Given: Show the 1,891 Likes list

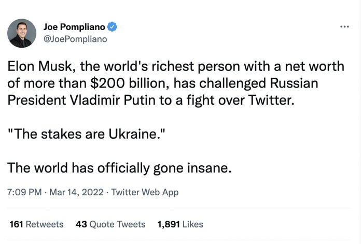Looking at the screenshot, I should (x=180, y=224).
